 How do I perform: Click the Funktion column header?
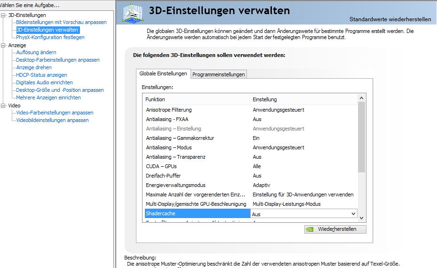click(197, 99)
